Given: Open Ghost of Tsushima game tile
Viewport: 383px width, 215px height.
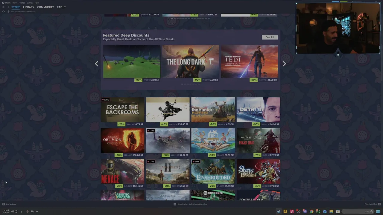Looking at the screenshot, I should (x=168, y=110).
